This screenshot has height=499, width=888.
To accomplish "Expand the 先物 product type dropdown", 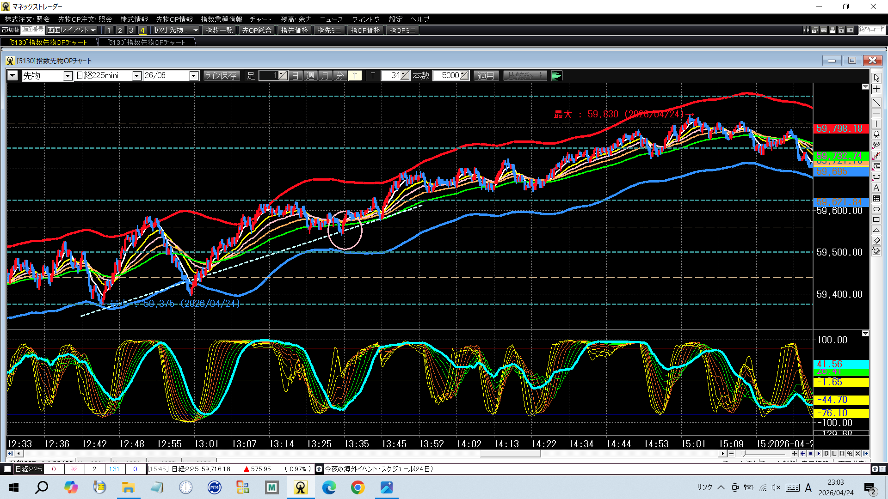I will [x=68, y=76].
